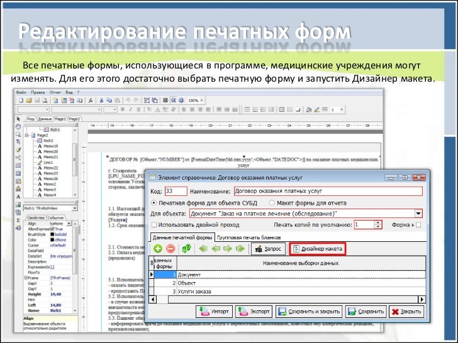The image size is (458, 343).
Task: Switch to the События tab
Action: (55, 217)
